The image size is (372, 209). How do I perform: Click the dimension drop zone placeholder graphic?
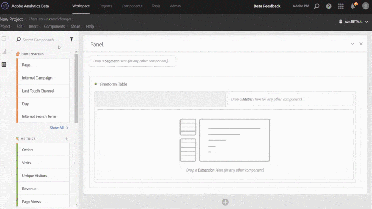pos(225,140)
